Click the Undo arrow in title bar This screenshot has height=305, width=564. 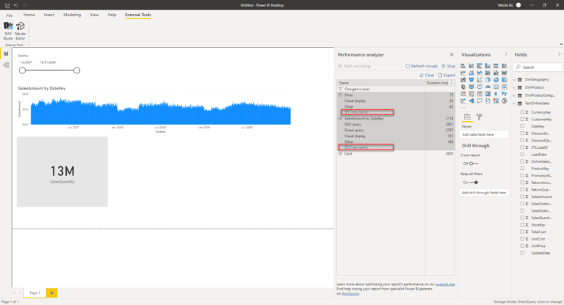click(x=15, y=5)
